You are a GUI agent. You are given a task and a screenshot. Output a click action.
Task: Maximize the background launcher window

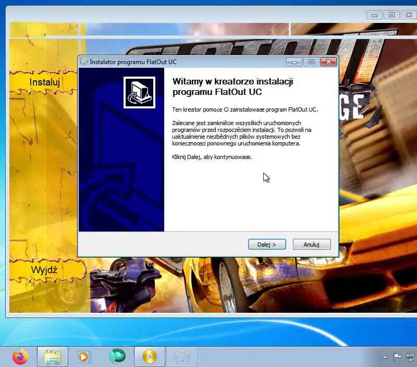(391, 15)
